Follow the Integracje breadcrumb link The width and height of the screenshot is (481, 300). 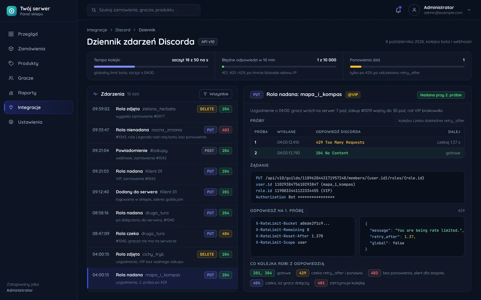[x=97, y=30]
